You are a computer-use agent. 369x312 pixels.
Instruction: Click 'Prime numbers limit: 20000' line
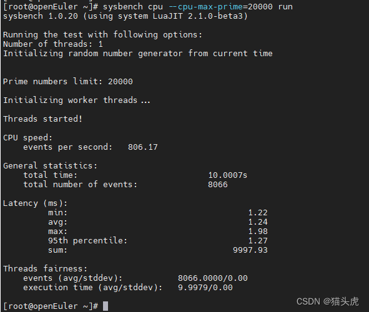click(x=68, y=82)
